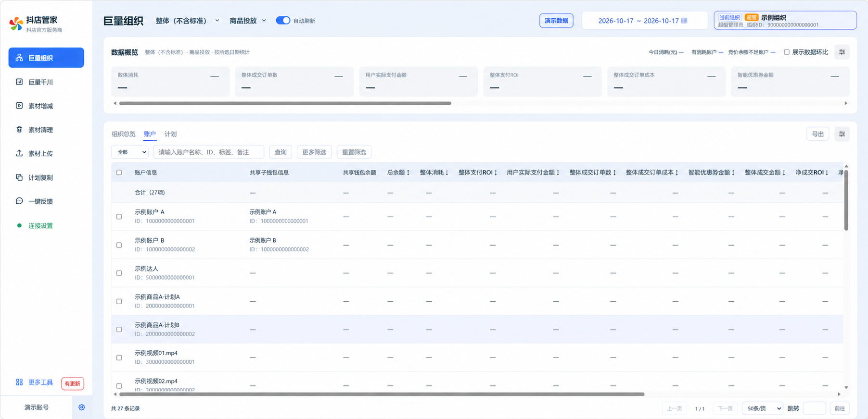The image size is (868, 419).
Task: Open the 全部 filter dropdown
Action: [130, 152]
